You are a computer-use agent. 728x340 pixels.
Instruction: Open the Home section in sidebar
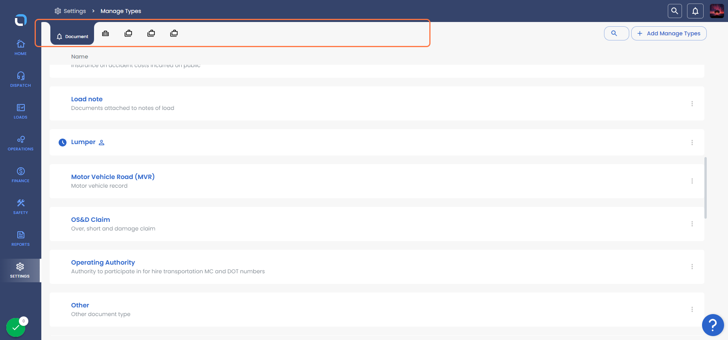pos(20,48)
